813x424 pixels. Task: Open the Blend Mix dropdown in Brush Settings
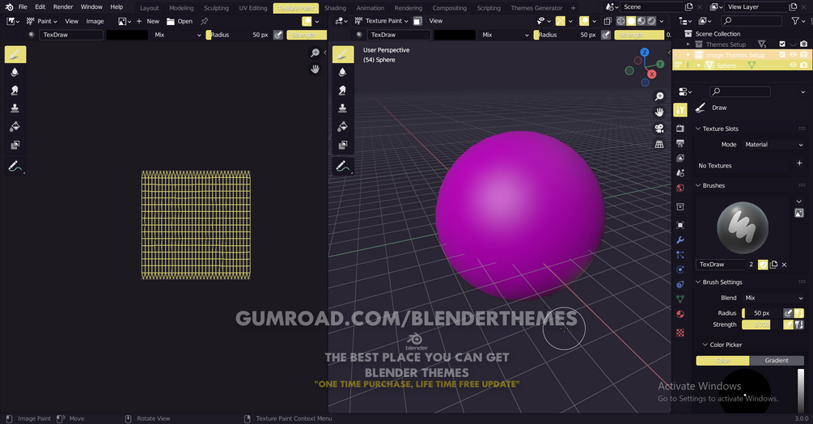[773, 298]
